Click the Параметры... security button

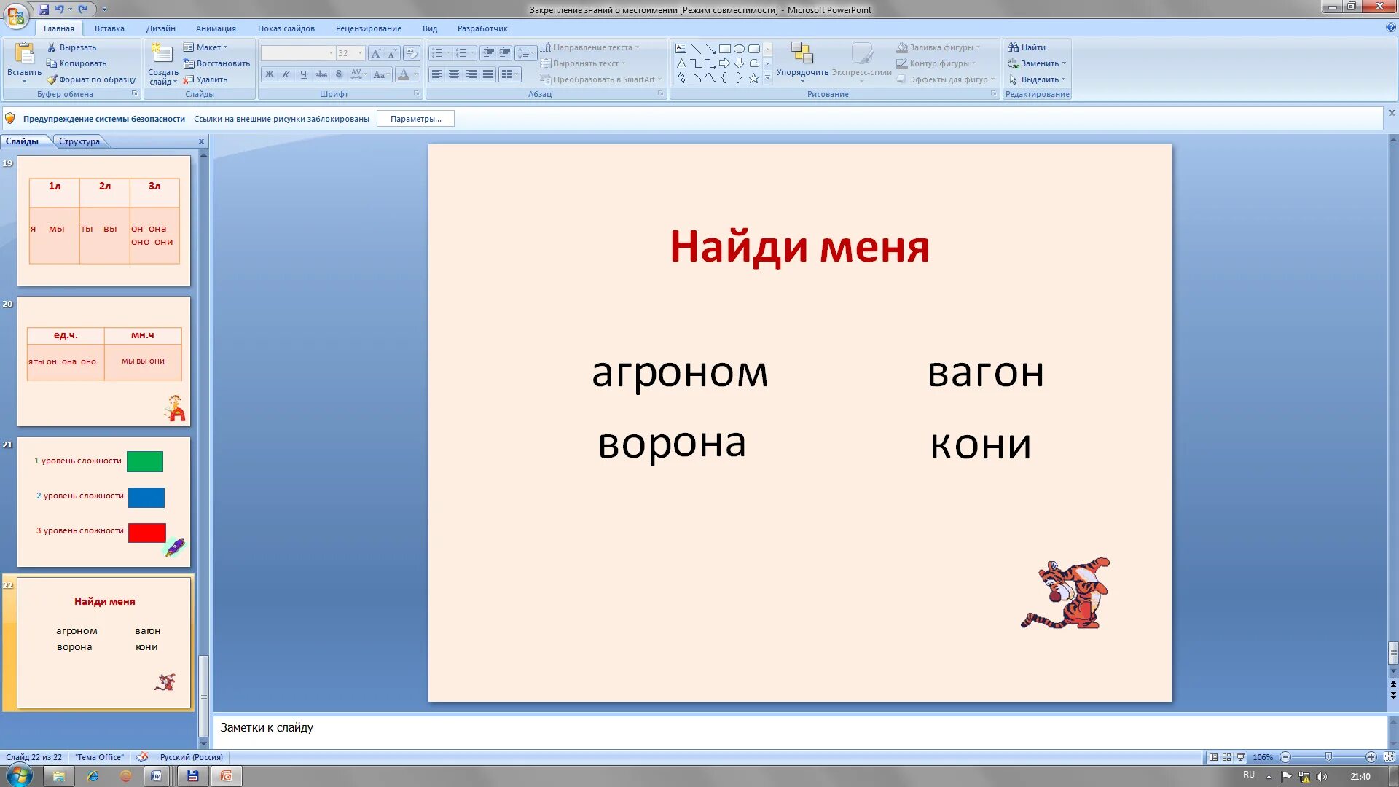pyautogui.click(x=415, y=119)
